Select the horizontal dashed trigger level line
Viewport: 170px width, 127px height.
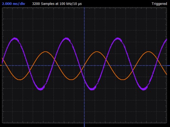coord(84,65)
